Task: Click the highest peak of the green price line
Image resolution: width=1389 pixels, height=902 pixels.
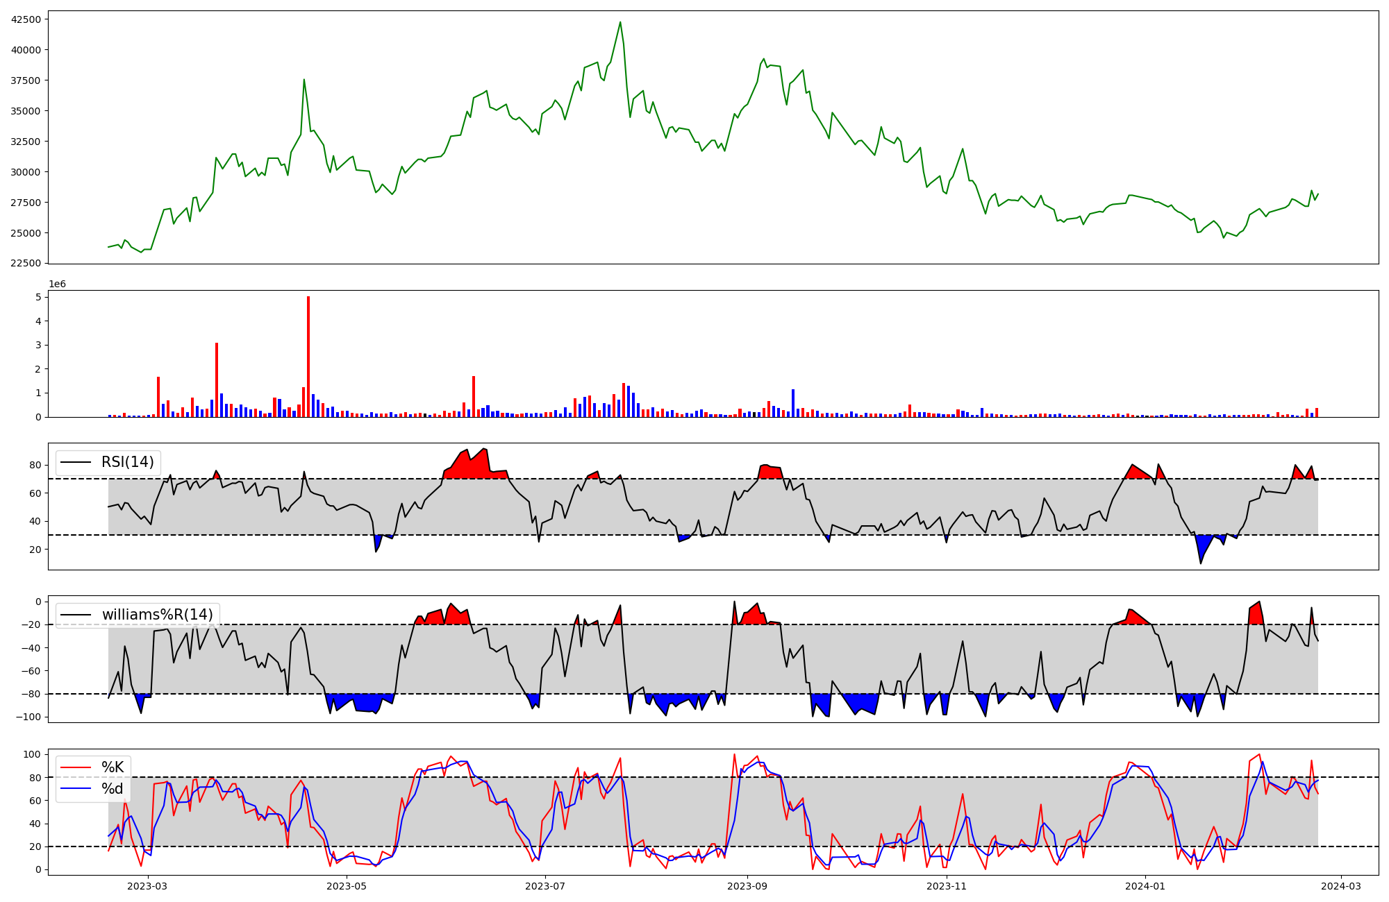Action: point(620,22)
